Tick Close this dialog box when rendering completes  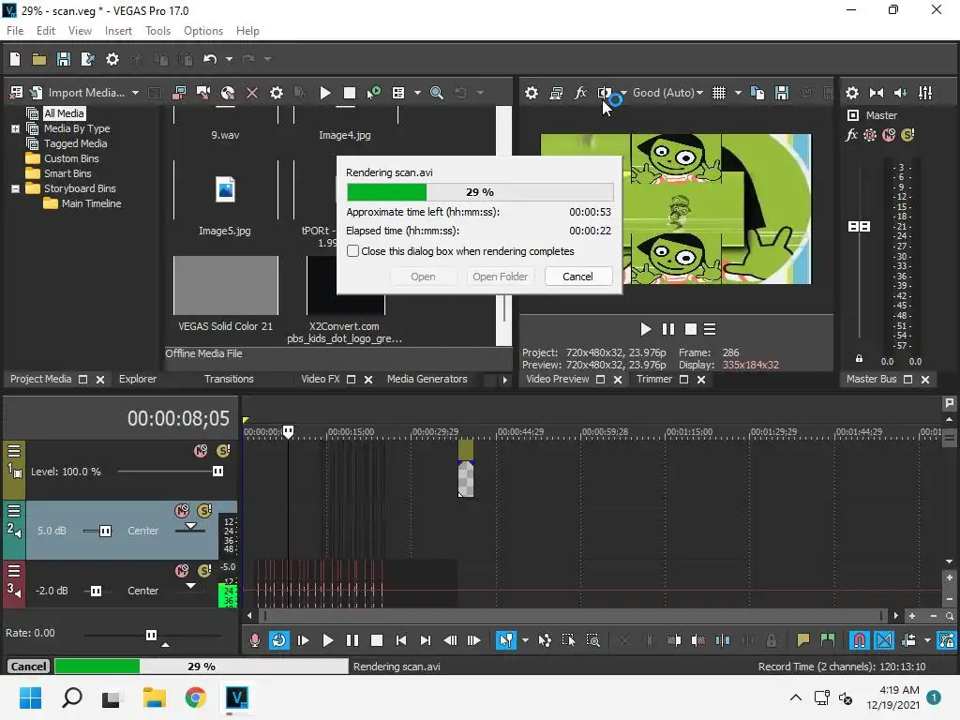(352, 251)
